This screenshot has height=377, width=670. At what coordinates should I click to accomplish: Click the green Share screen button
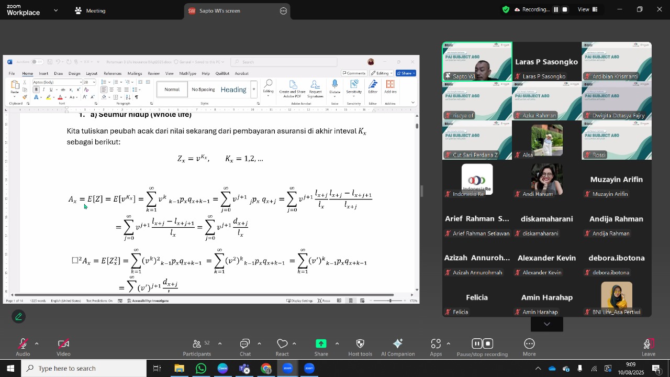click(x=321, y=347)
